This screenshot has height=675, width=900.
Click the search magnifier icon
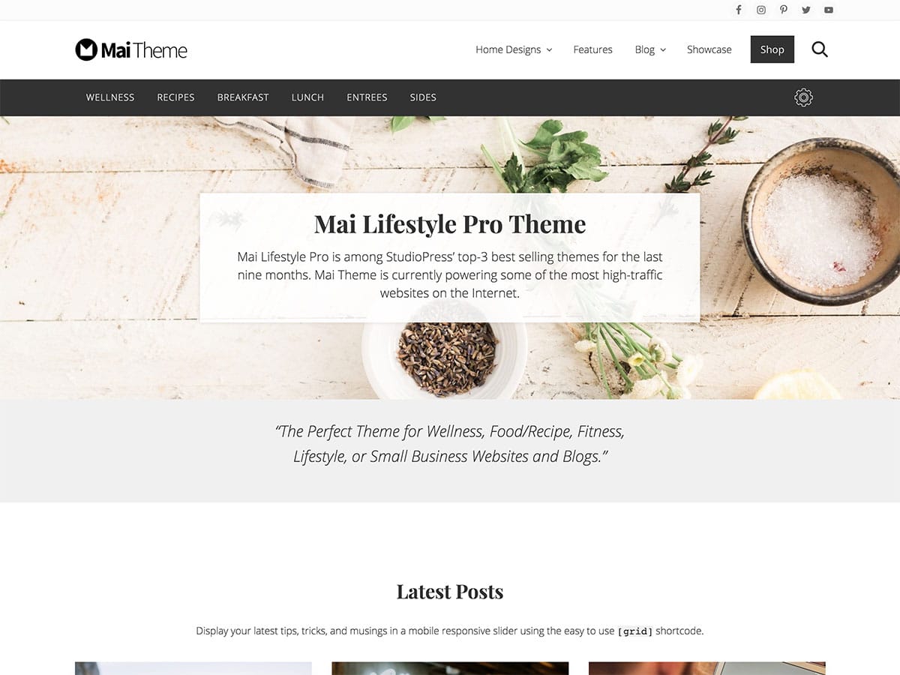[820, 49]
